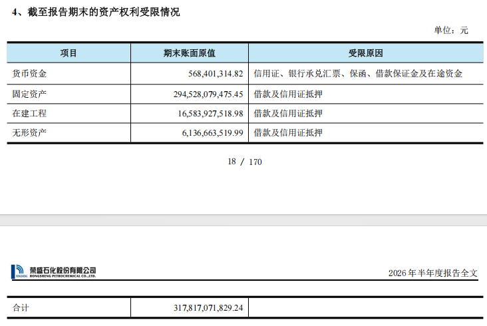The width and height of the screenshot is (487, 326).
Task: Click the value 294,528,079,475.45
Action: click(x=208, y=94)
